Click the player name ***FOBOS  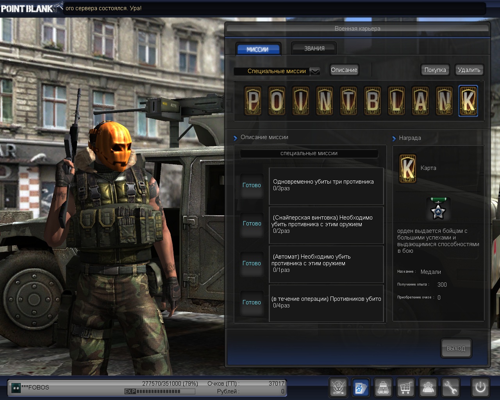[x=35, y=387]
